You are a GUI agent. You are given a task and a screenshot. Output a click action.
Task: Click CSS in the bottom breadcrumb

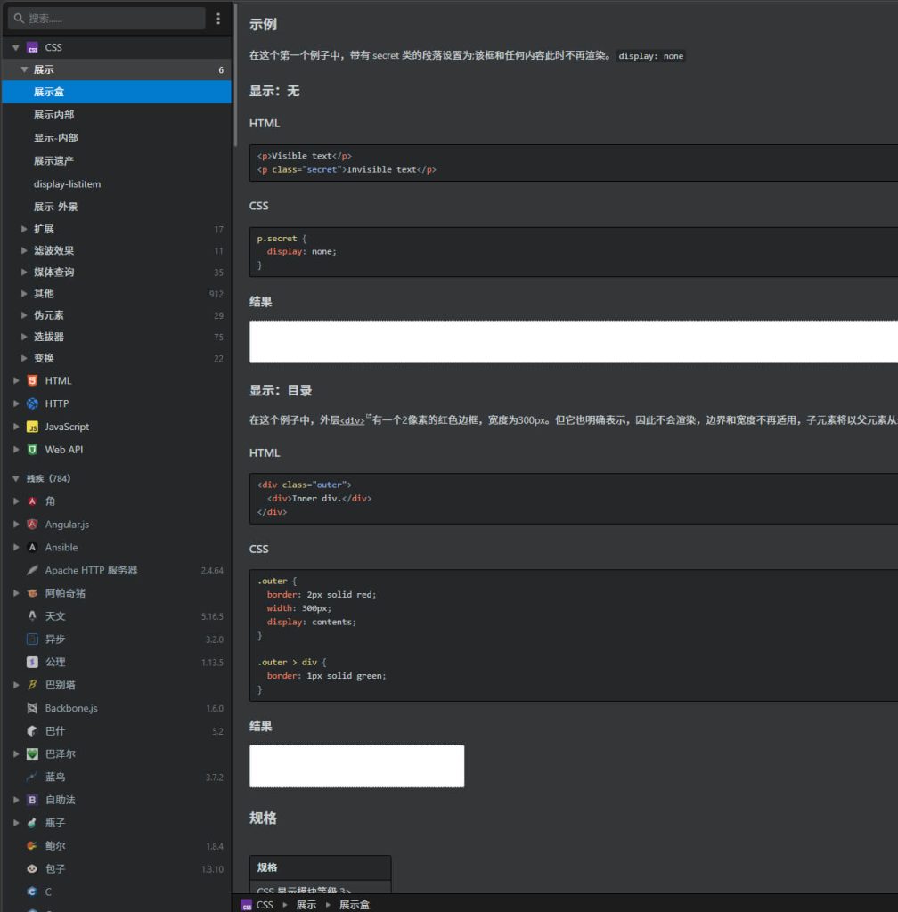[265, 905]
